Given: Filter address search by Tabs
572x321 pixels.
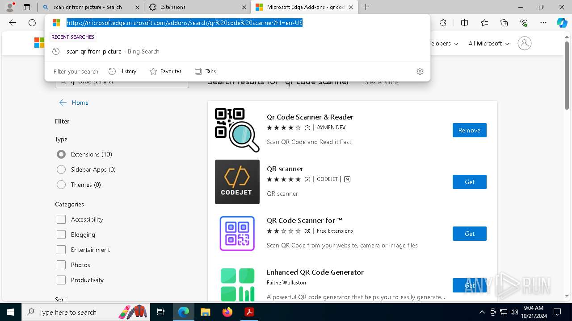Looking at the screenshot, I should (205, 71).
